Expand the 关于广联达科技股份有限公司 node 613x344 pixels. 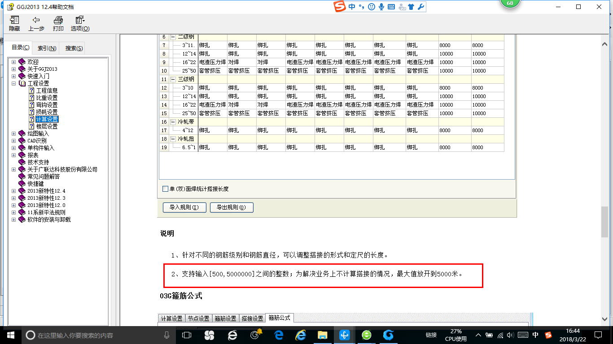(13, 169)
